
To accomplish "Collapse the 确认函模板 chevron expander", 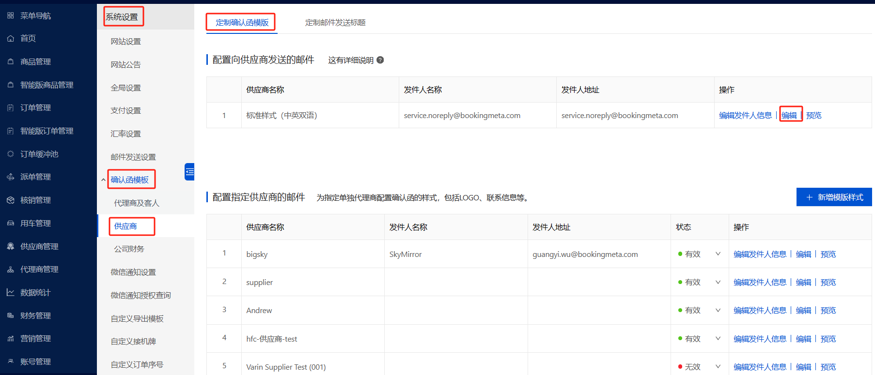I will pos(103,180).
